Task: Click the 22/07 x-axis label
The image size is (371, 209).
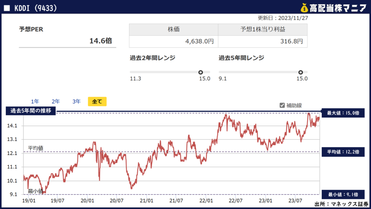Action: coord(235,201)
